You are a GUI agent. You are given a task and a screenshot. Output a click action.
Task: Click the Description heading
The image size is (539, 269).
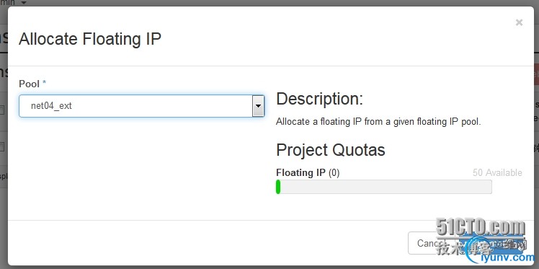pyautogui.click(x=320, y=99)
